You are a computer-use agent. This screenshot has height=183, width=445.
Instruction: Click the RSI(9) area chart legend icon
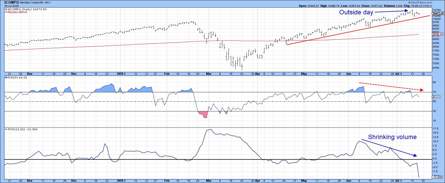click(x=6, y=78)
